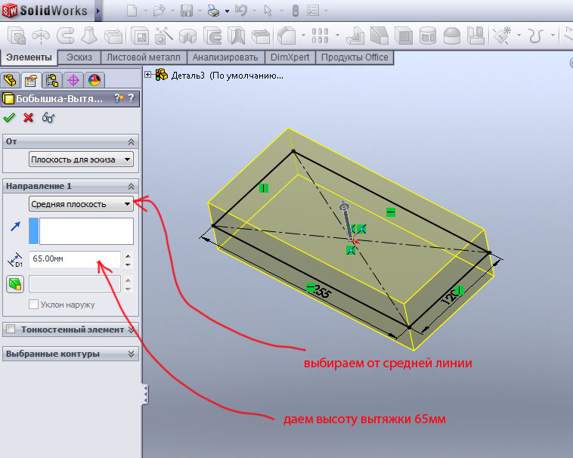Open the Листовой металл tab
This screenshot has width=573, height=458.
(144, 57)
